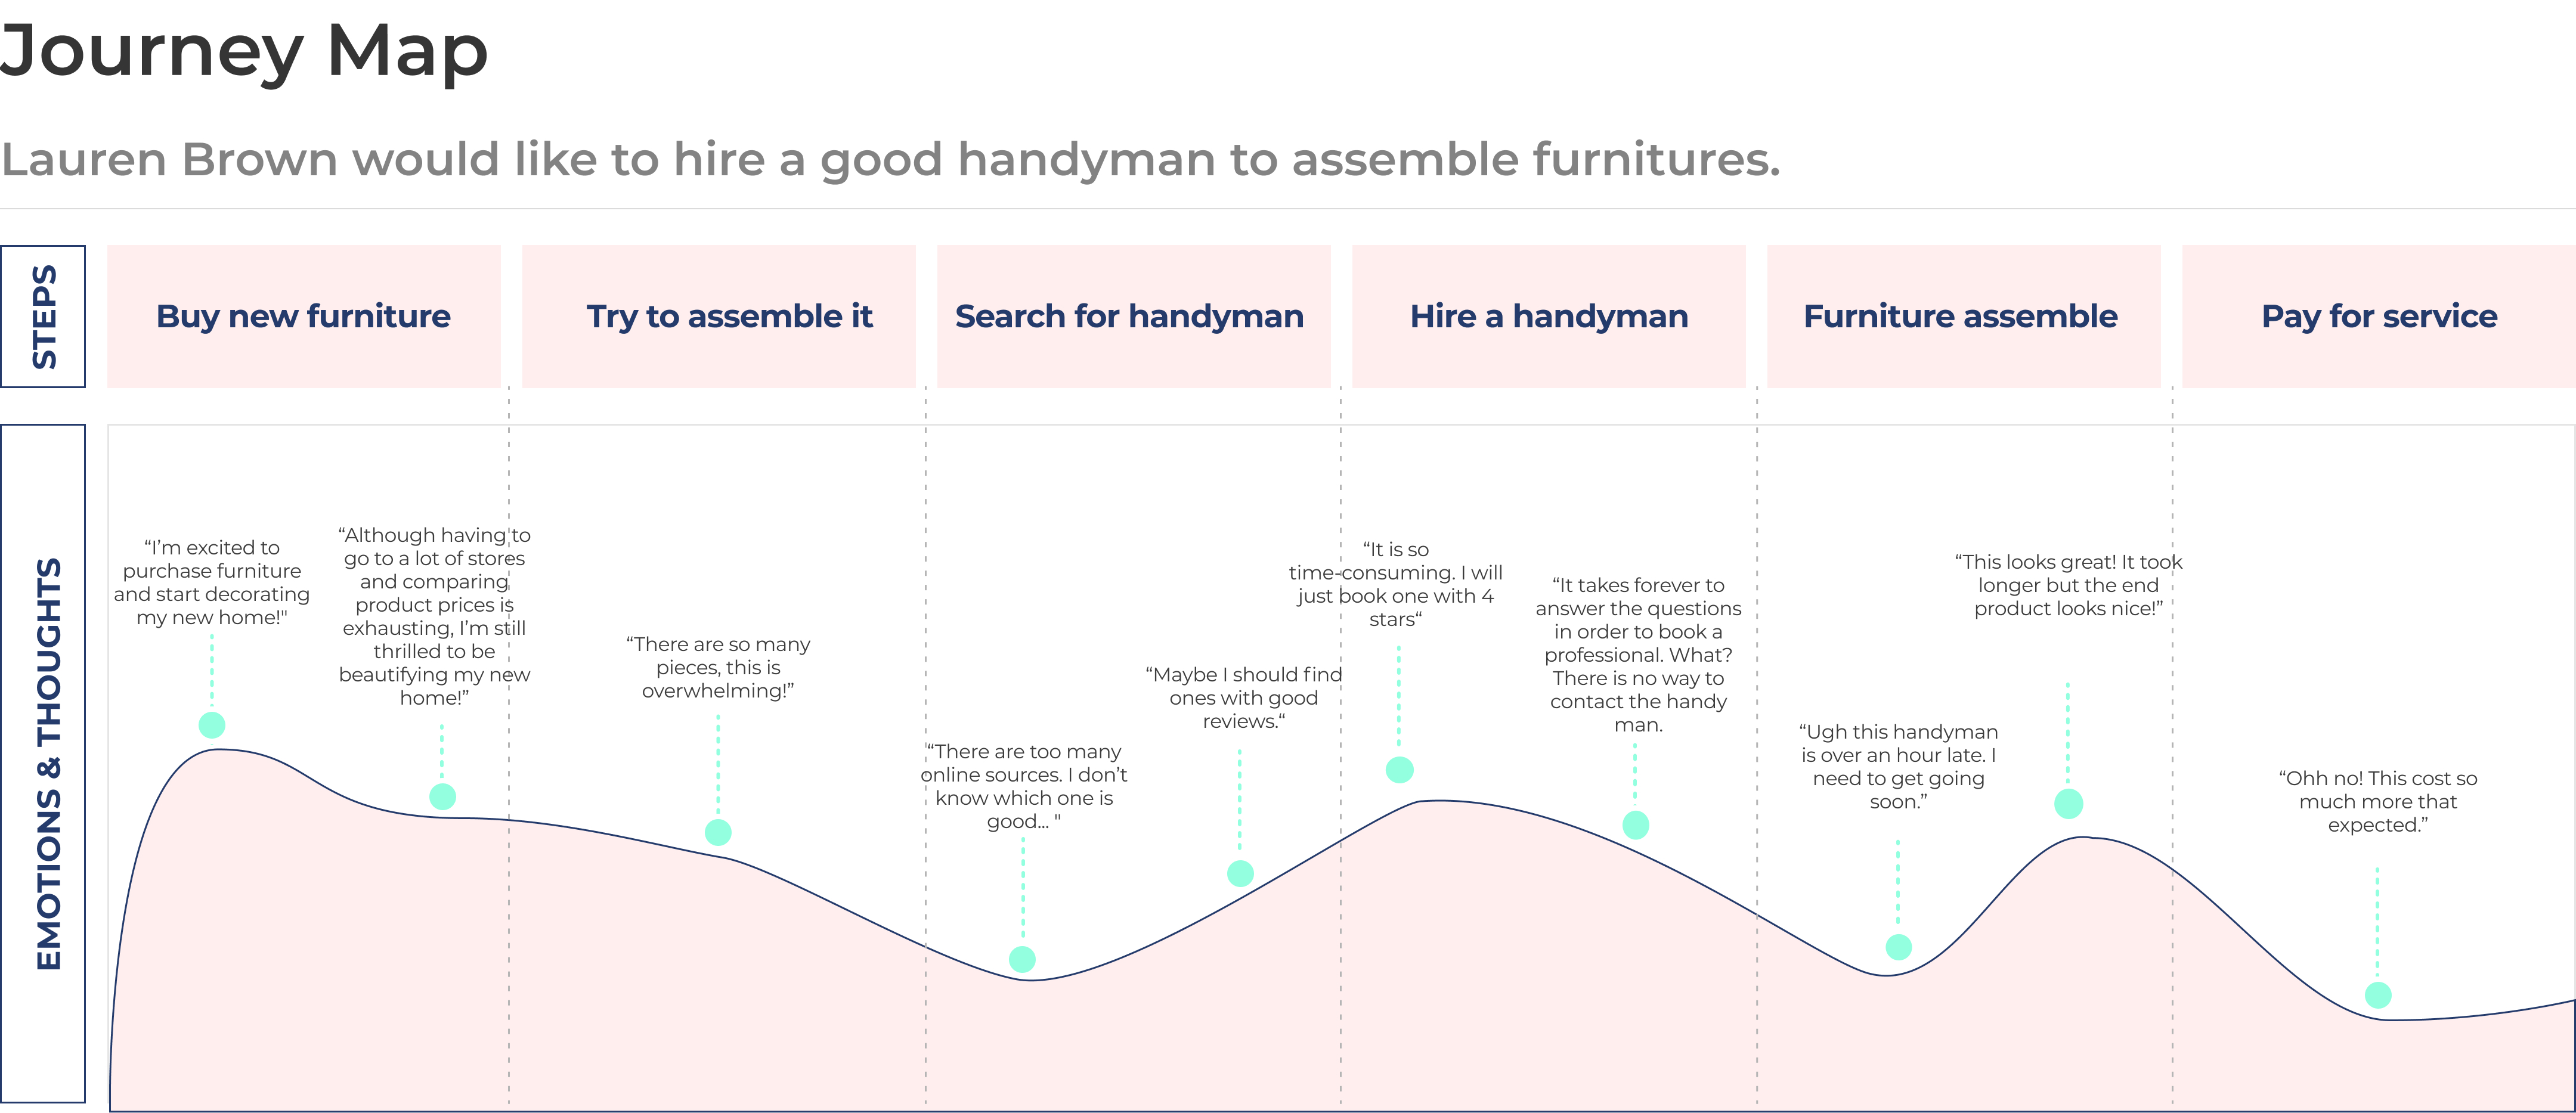Image resolution: width=2576 pixels, height=1113 pixels.
Task: Select the dot below "This looks great" quote
Action: pyautogui.click(x=2068, y=803)
